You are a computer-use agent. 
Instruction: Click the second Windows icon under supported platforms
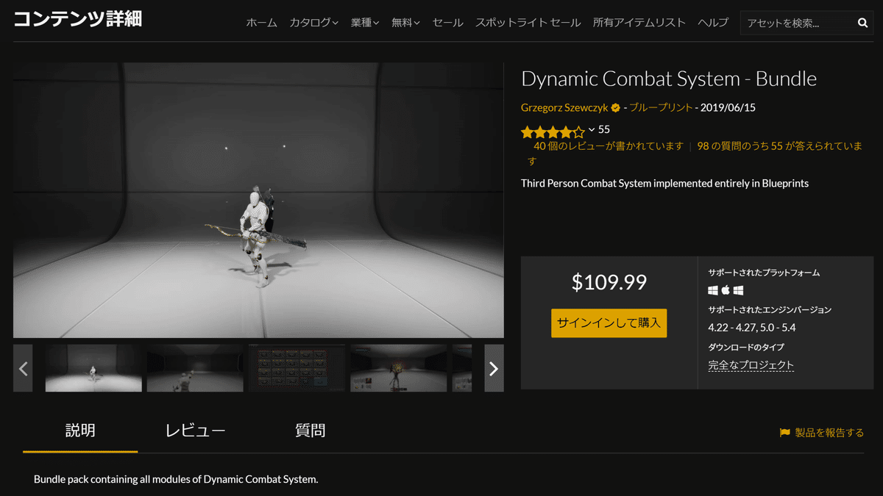[x=738, y=290]
